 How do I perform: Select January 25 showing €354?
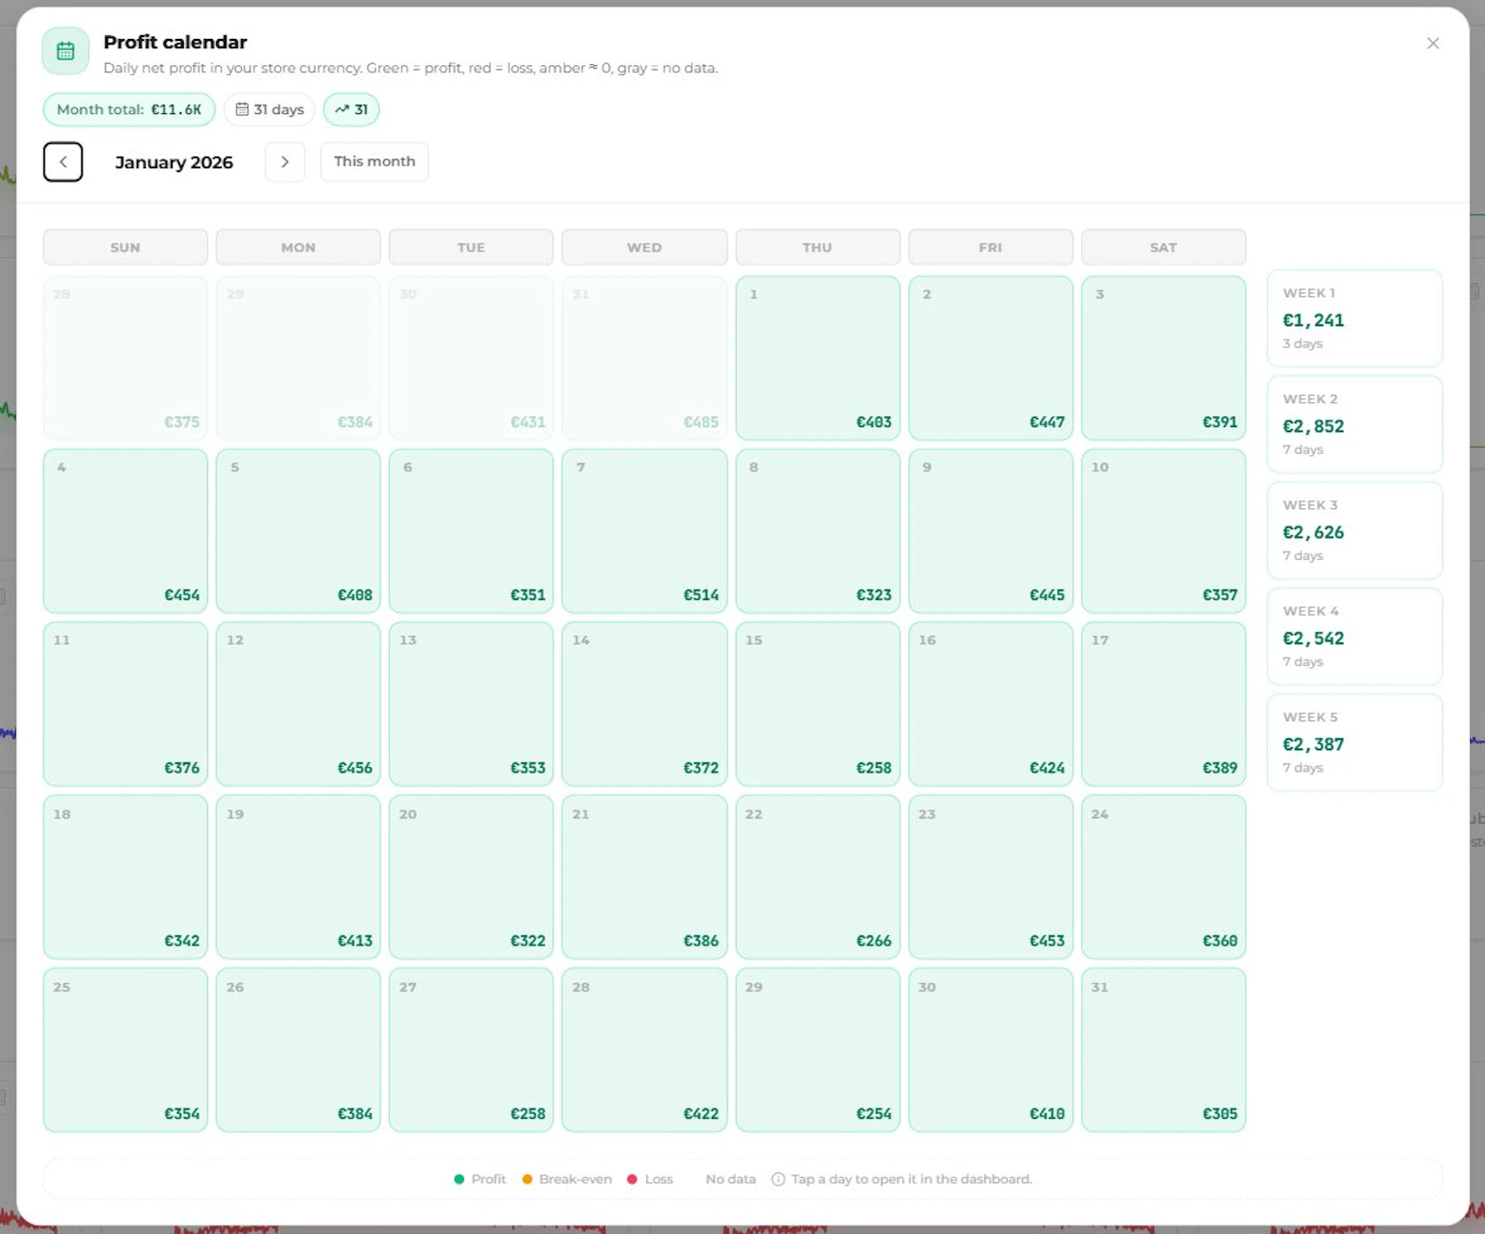point(125,1050)
